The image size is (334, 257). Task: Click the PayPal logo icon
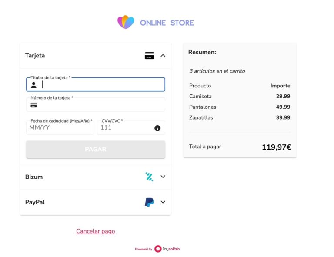coord(149,202)
